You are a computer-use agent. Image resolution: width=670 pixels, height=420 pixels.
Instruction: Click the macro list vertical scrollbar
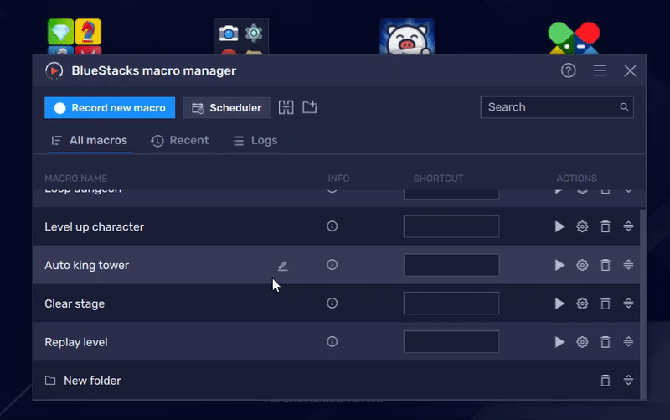tap(642, 303)
